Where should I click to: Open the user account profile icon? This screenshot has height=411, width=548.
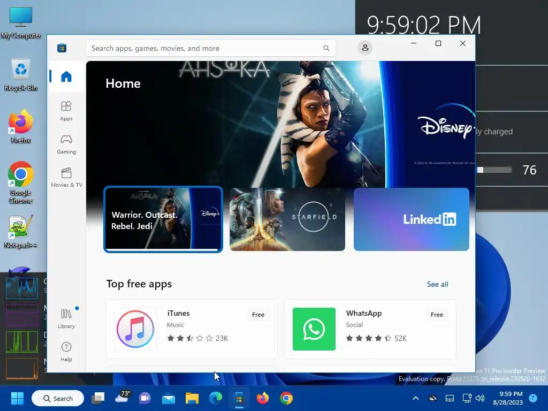[365, 48]
